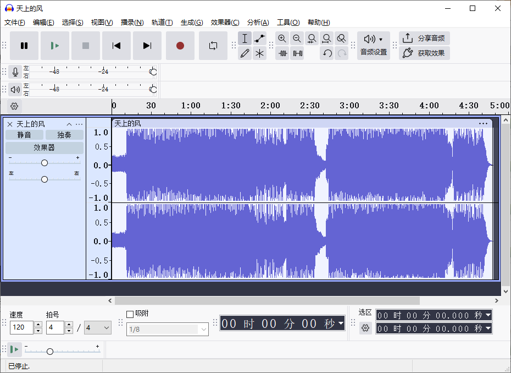Image resolution: width=511 pixels, height=373 pixels.
Task: Silence the selected audio
Action: tap(297, 54)
